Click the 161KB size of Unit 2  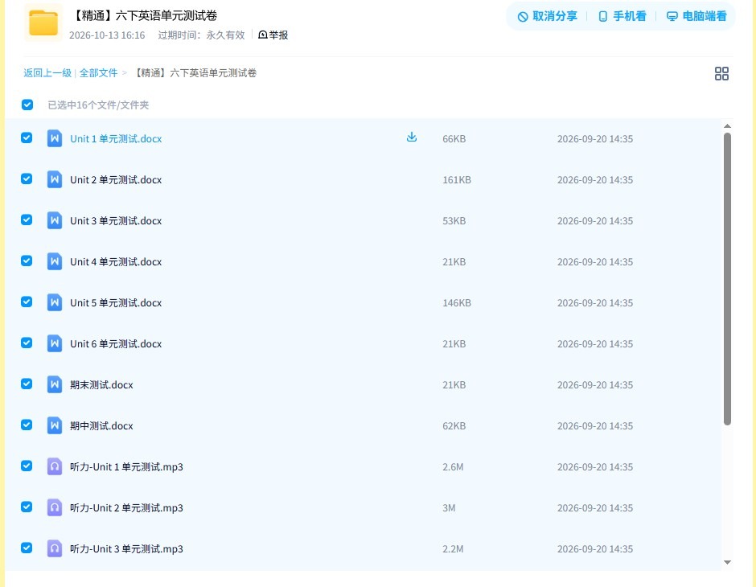(457, 180)
